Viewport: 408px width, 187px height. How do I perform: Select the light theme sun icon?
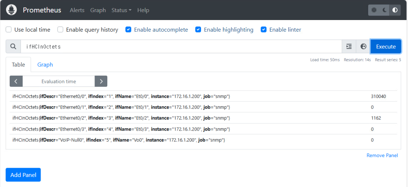click(x=374, y=10)
